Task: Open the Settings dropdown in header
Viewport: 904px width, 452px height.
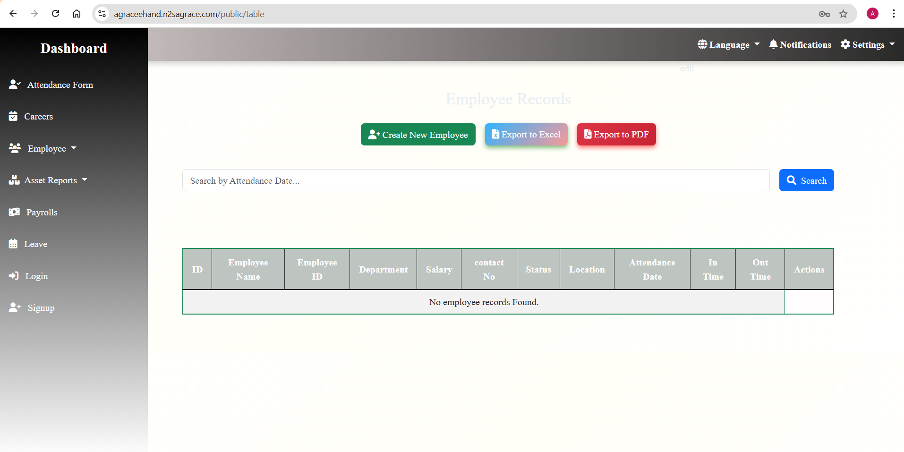Action: pyautogui.click(x=868, y=44)
